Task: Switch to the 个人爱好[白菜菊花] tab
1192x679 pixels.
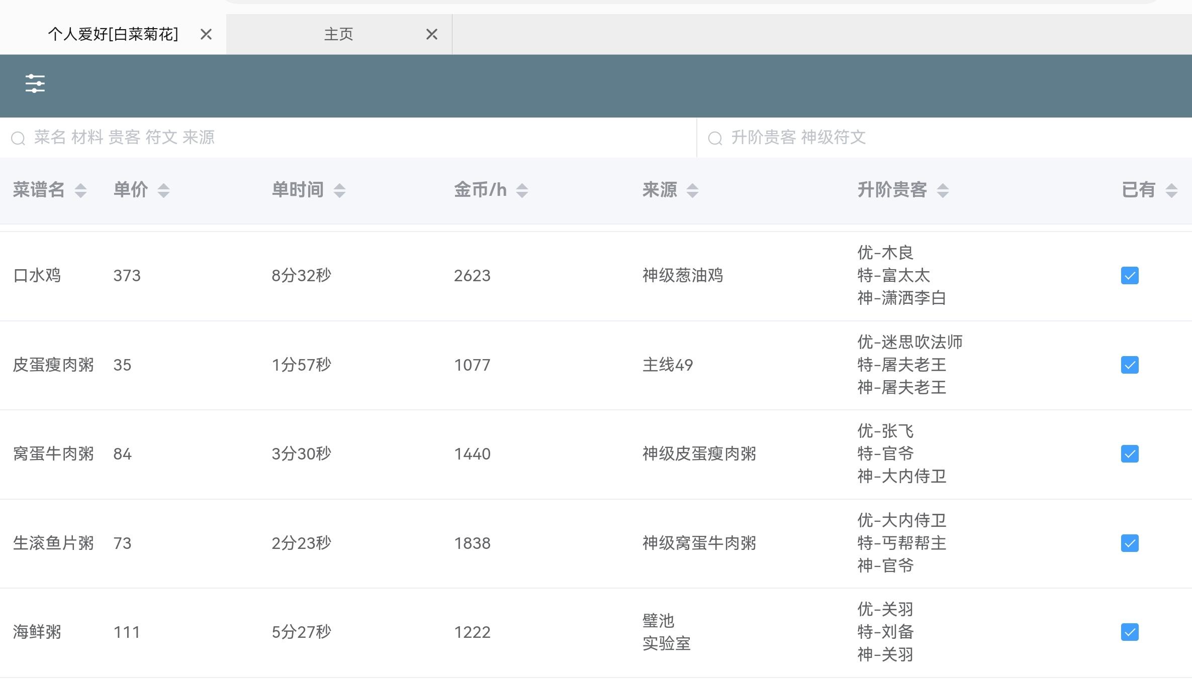Action: [113, 34]
